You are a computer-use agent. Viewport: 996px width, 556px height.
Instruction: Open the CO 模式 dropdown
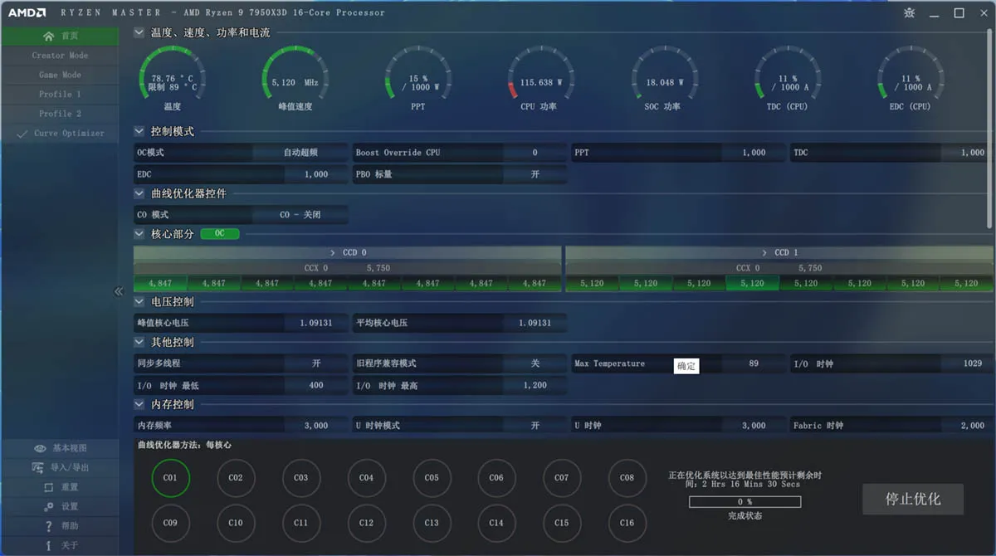point(300,215)
